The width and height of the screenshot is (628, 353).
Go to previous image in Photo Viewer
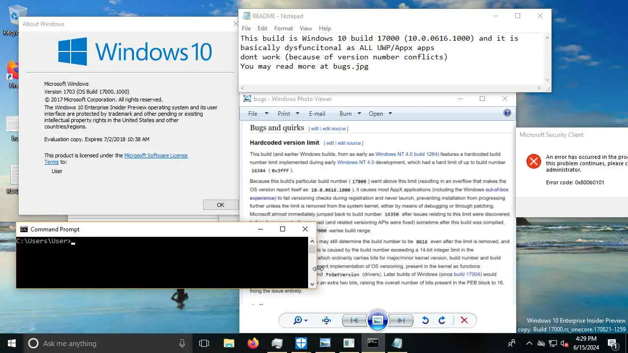point(354,320)
